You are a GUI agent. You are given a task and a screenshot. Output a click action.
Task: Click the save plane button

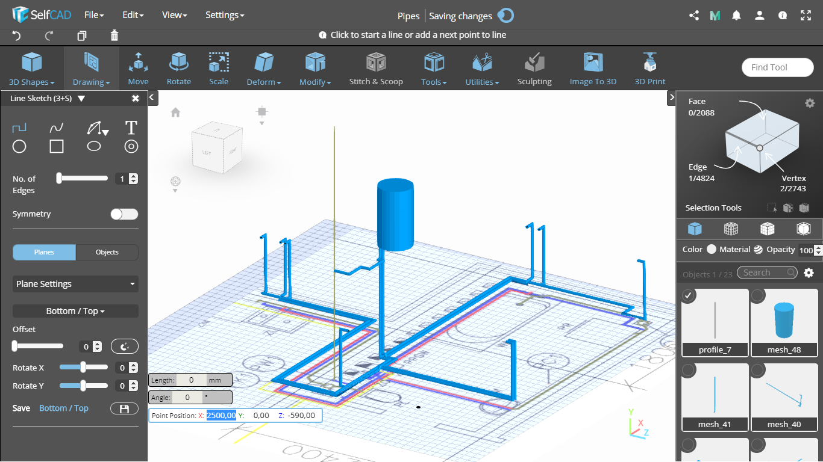pos(124,408)
